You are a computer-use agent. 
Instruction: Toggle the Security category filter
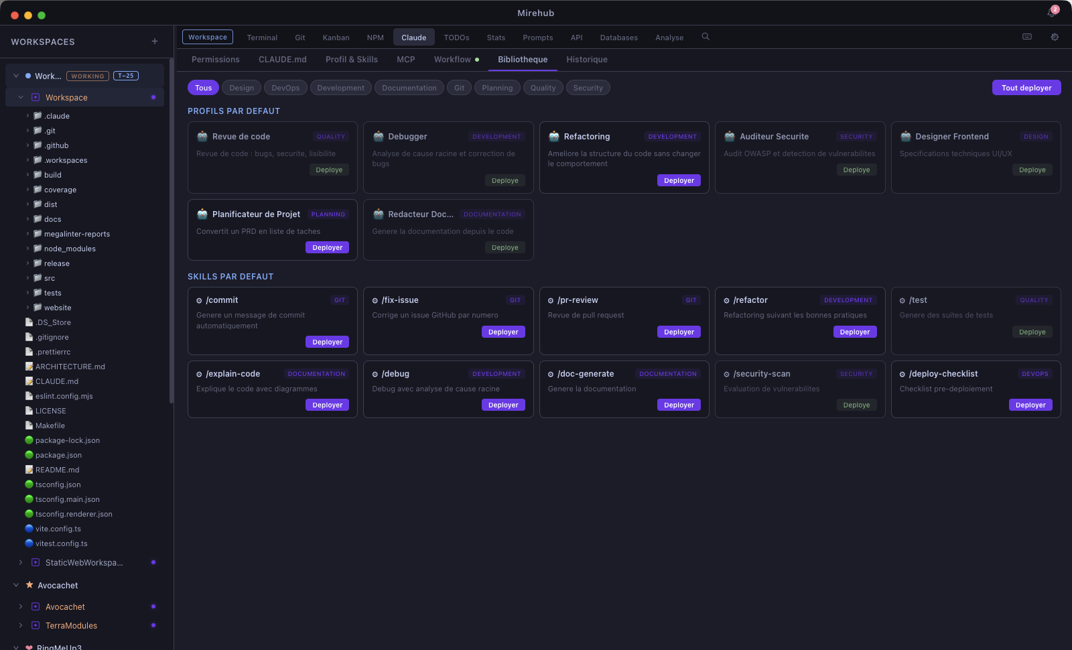click(588, 87)
